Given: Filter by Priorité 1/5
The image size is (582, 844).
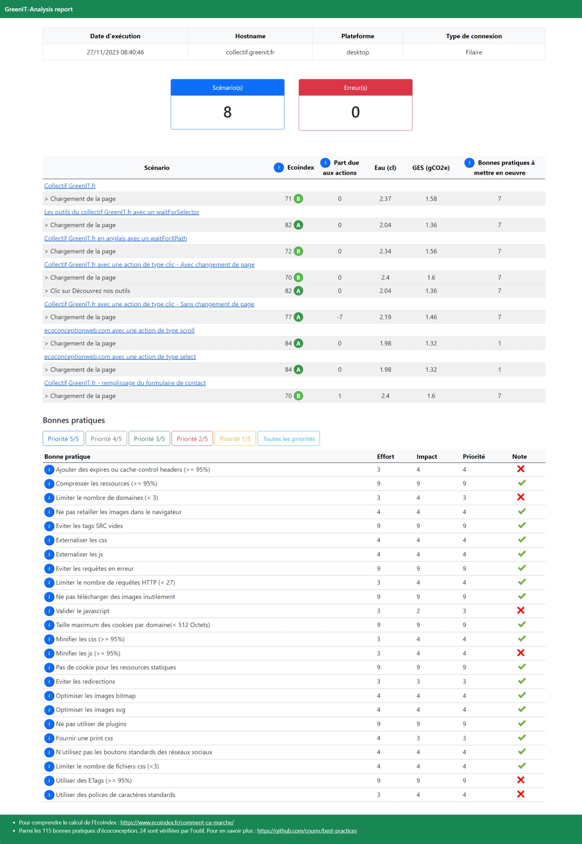Looking at the screenshot, I should 235,438.
